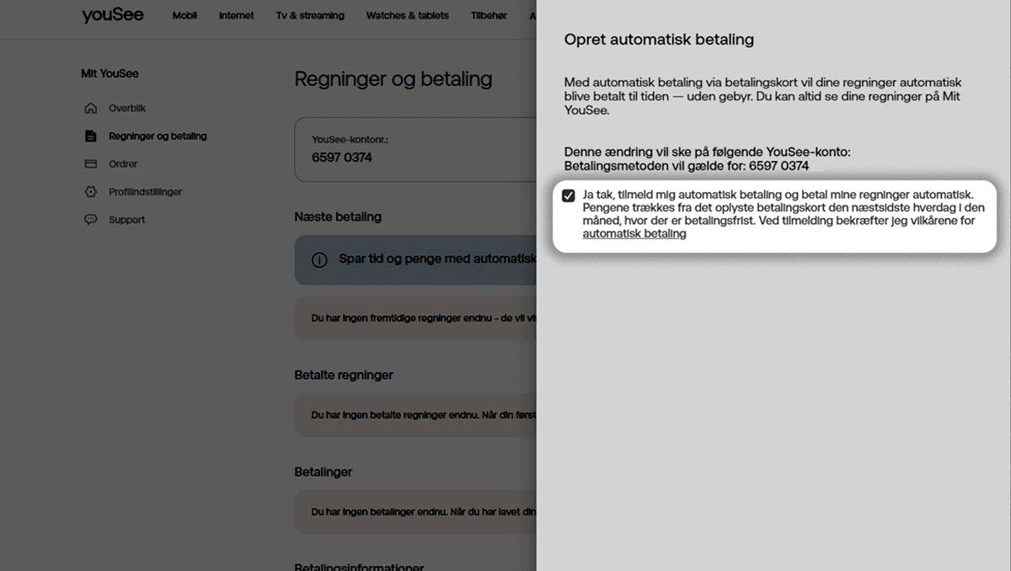
Task: Click the Overblik home icon
Action: pos(91,109)
